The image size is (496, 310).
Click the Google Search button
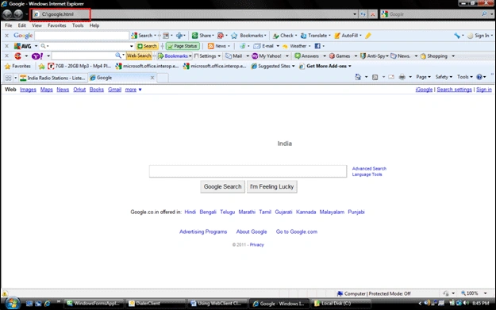coord(222,187)
